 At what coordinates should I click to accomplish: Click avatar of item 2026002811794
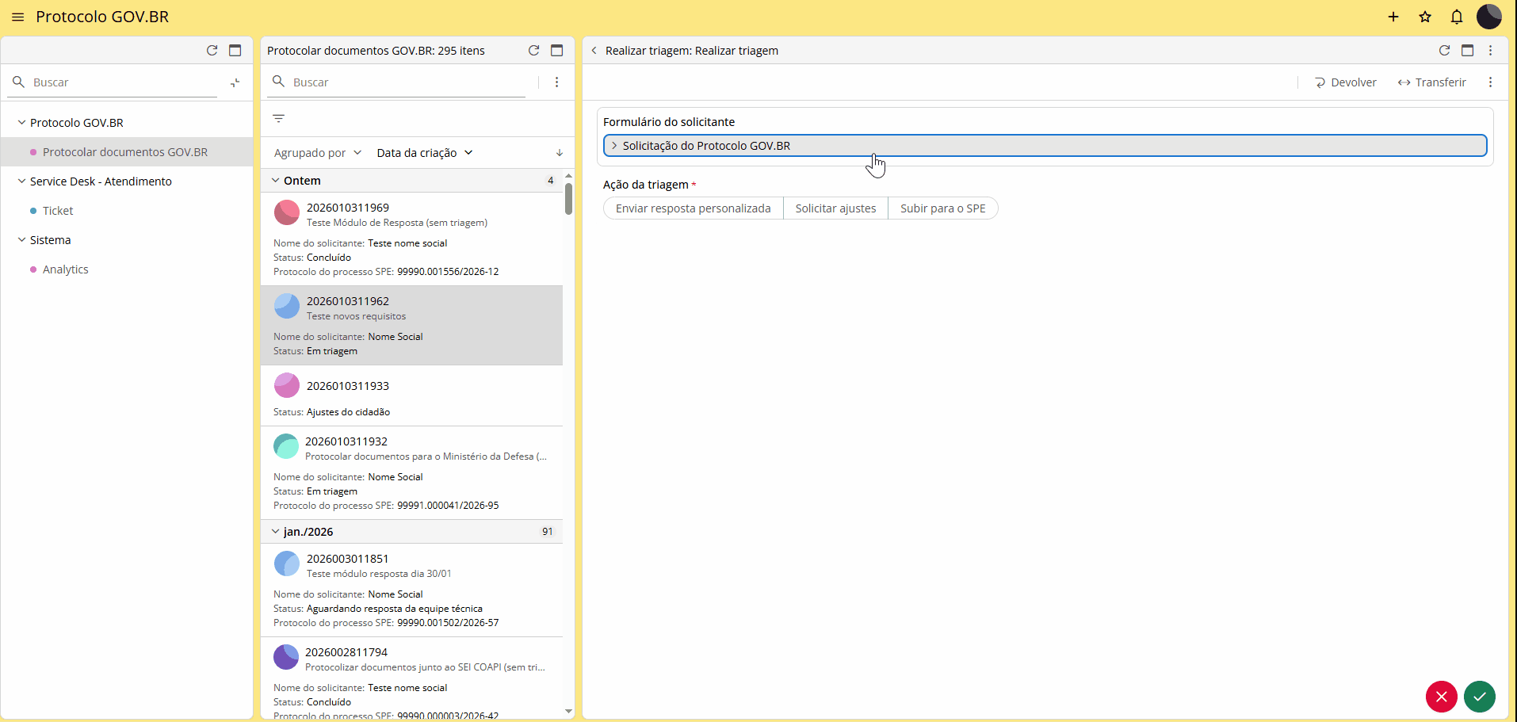pos(285,657)
